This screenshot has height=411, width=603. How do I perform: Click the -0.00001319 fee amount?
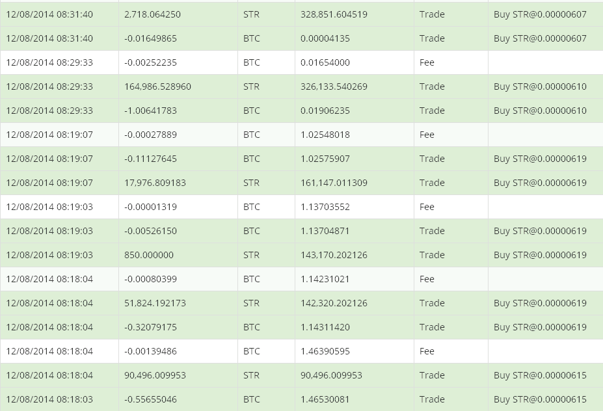(x=150, y=207)
